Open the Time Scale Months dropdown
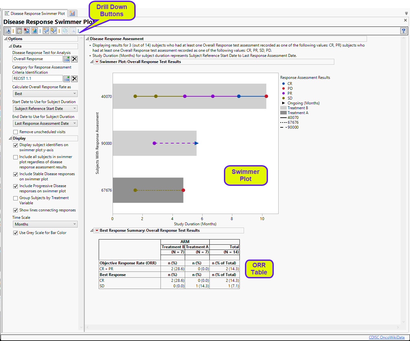410x341 pixels. 45,224
